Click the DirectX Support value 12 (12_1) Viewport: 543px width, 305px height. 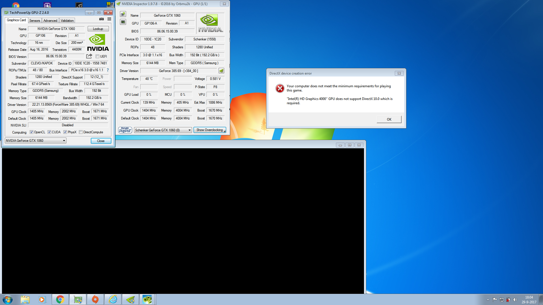click(x=96, y=77)
